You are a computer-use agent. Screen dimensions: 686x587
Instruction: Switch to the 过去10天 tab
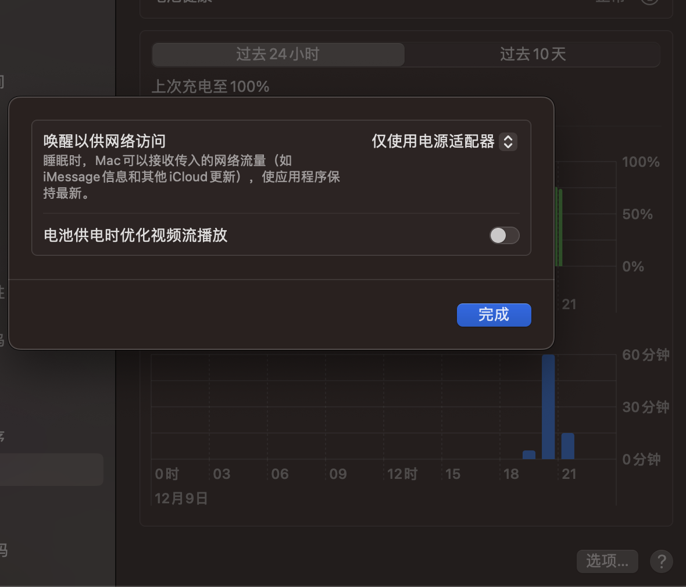[x=533, y=55]
